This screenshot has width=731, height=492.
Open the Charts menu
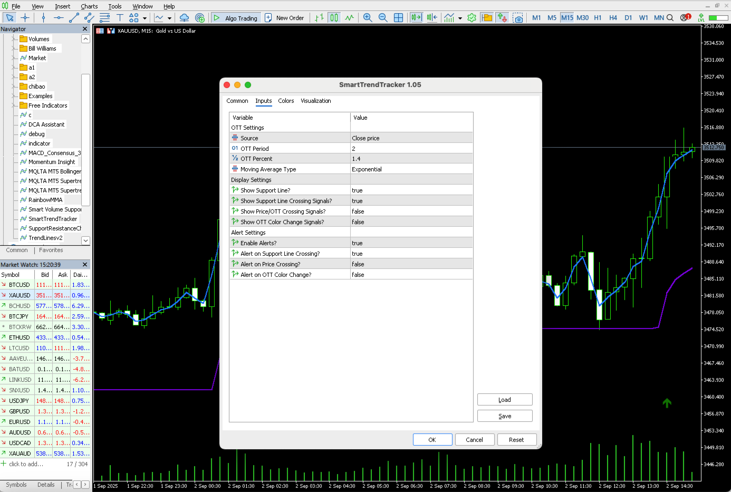pyautogui.click(x=89, y=6)
